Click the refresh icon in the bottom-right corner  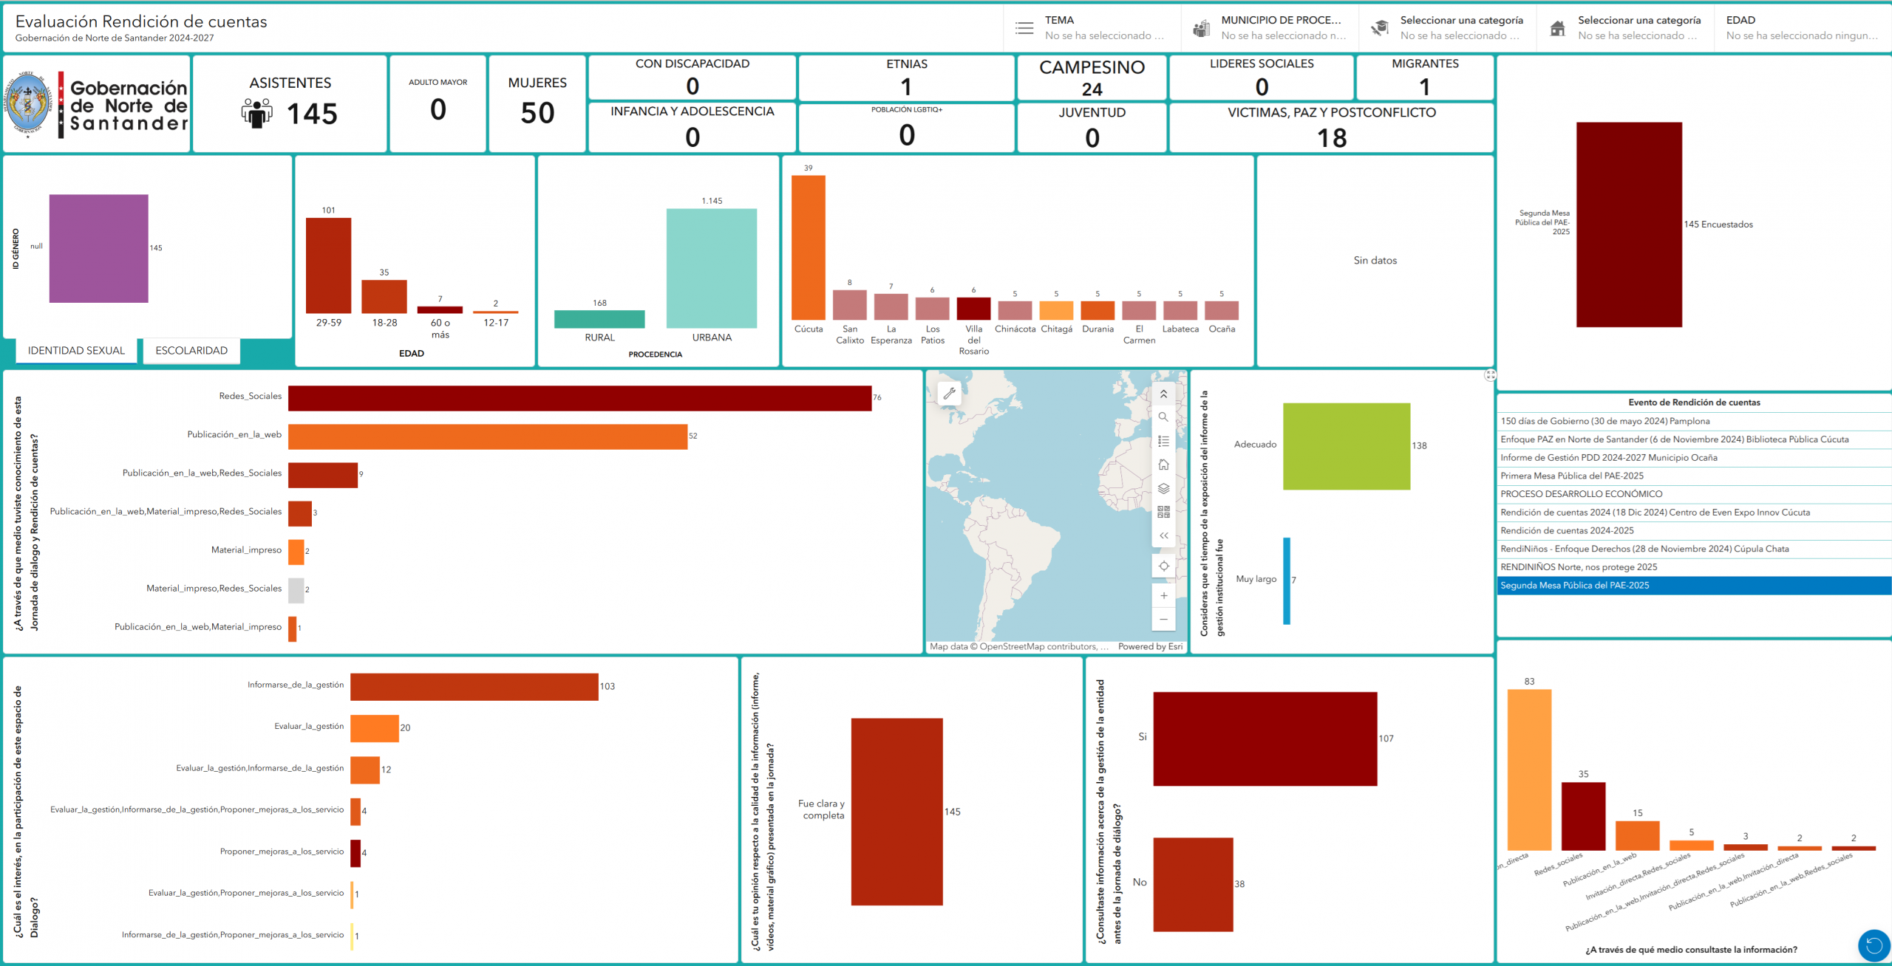tap(1875, 944)
